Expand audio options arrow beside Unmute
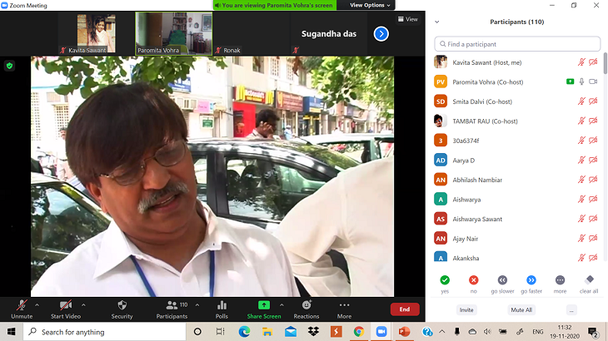 pyautogui.click(x=37, y=304)
